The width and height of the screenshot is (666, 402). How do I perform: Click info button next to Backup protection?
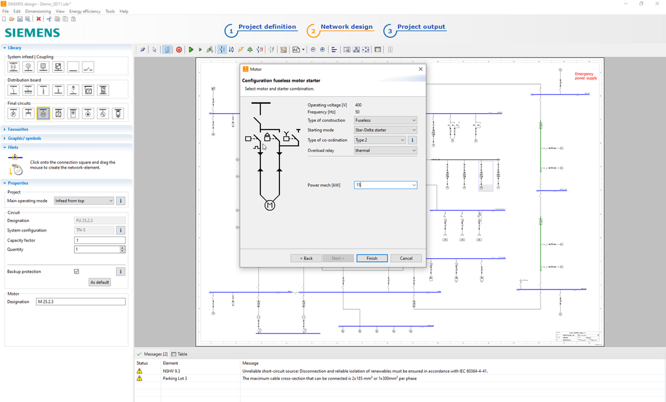(121, 271)
